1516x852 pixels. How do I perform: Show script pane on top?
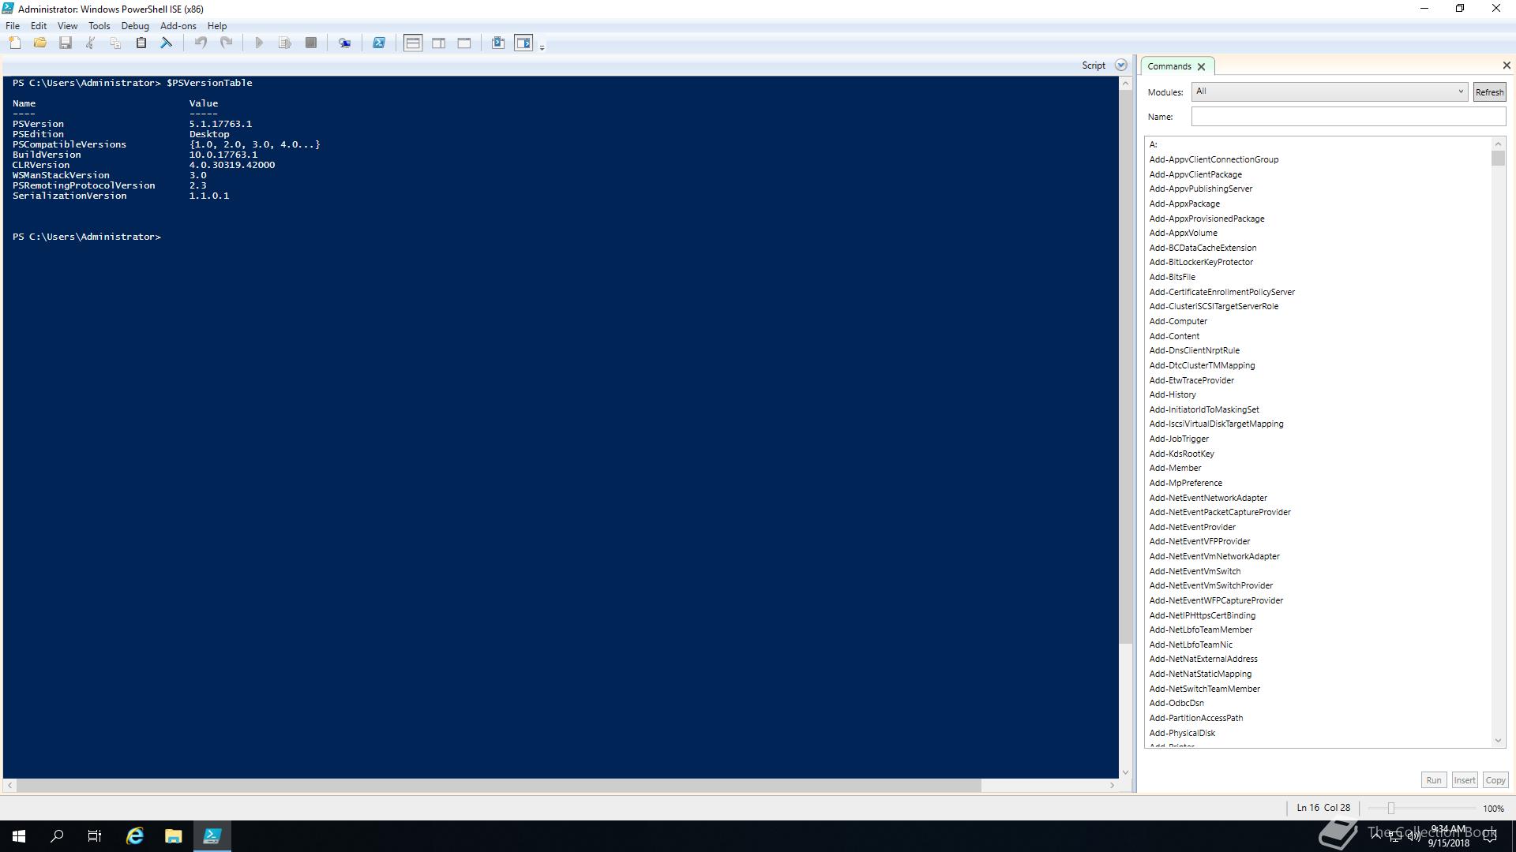(x=413, y=43)
